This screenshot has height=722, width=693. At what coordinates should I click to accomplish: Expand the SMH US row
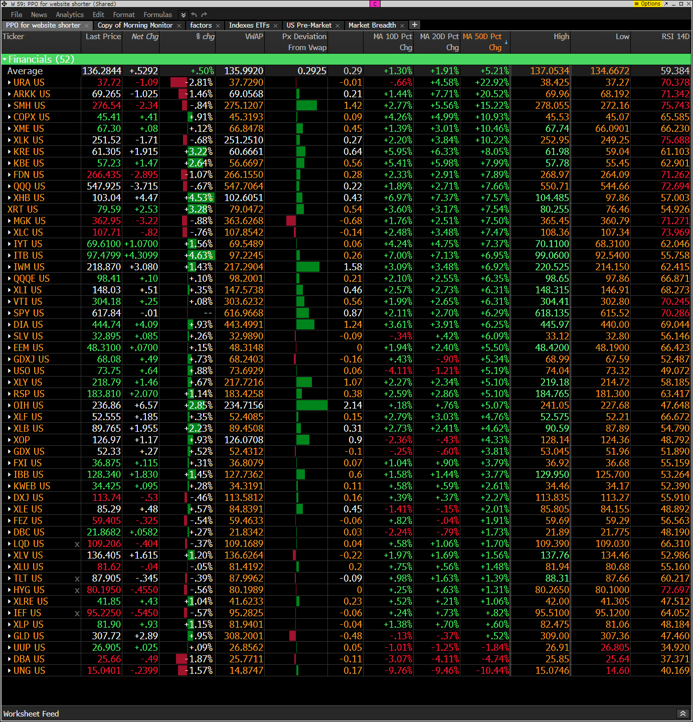(x=10, y=105)
